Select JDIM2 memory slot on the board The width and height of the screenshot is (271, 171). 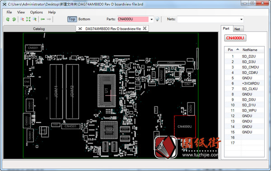(x=72, y=92)
